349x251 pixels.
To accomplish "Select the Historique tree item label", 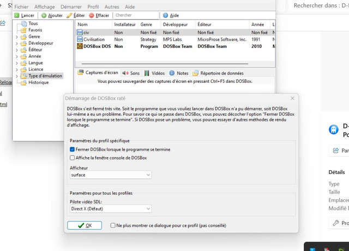I will pyautogui.click(x=39, y=82).
